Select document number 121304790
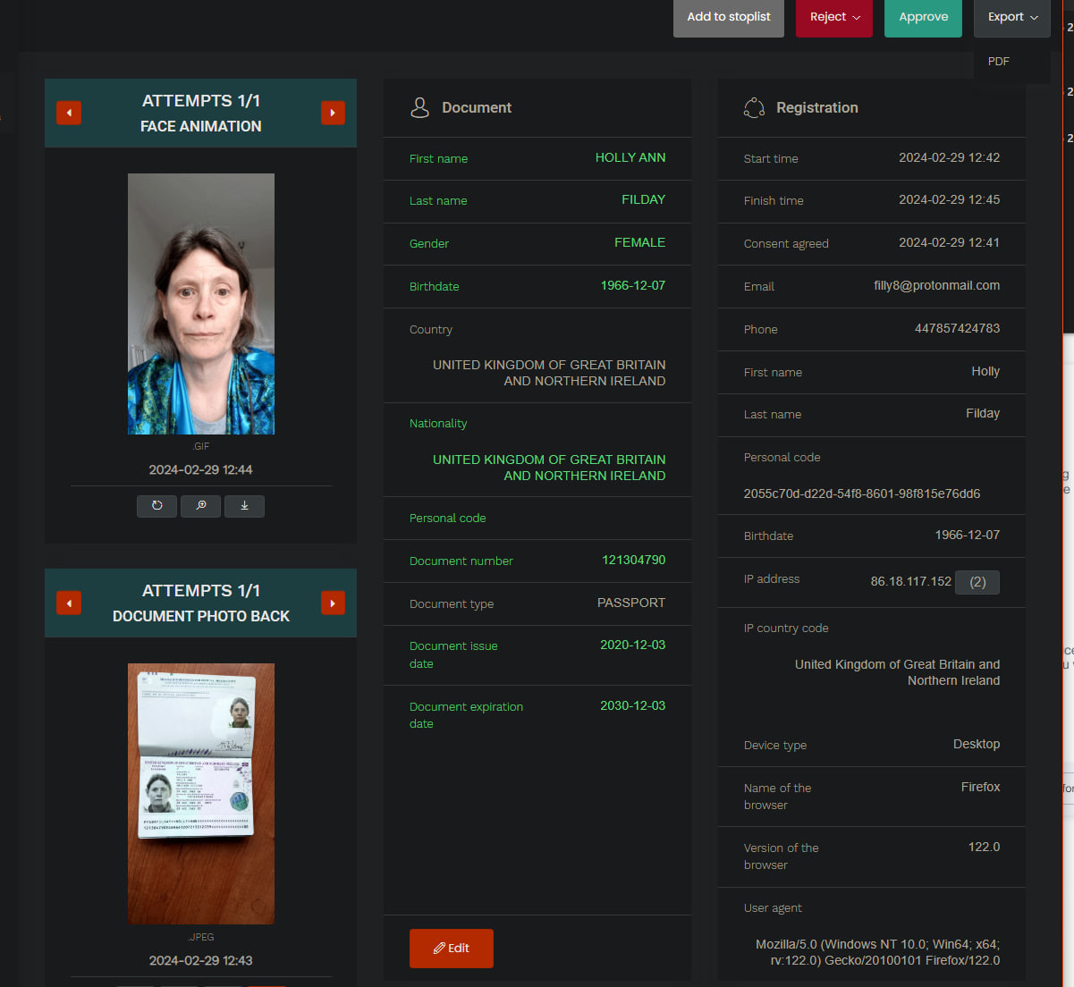The image size is (1074, 987). 634,560
